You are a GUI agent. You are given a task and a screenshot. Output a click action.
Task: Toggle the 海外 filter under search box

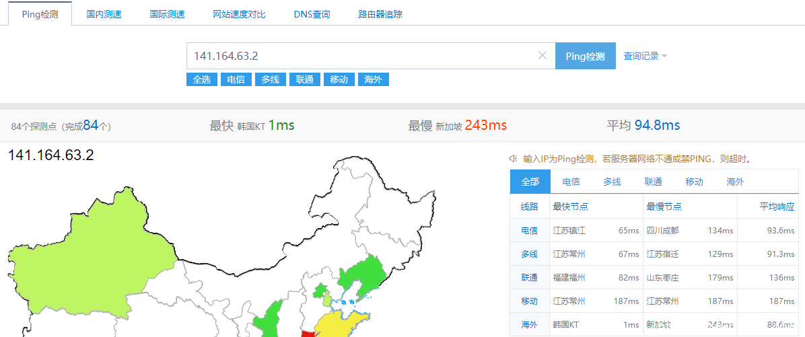[x=373, y=79]
